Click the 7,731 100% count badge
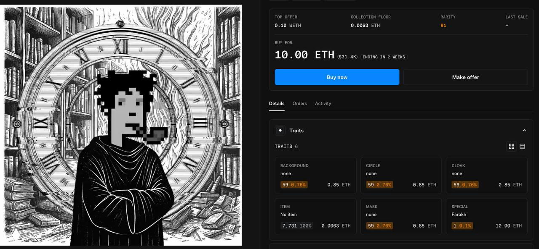Viewport: 539px width, 249px height. [297, 226]
